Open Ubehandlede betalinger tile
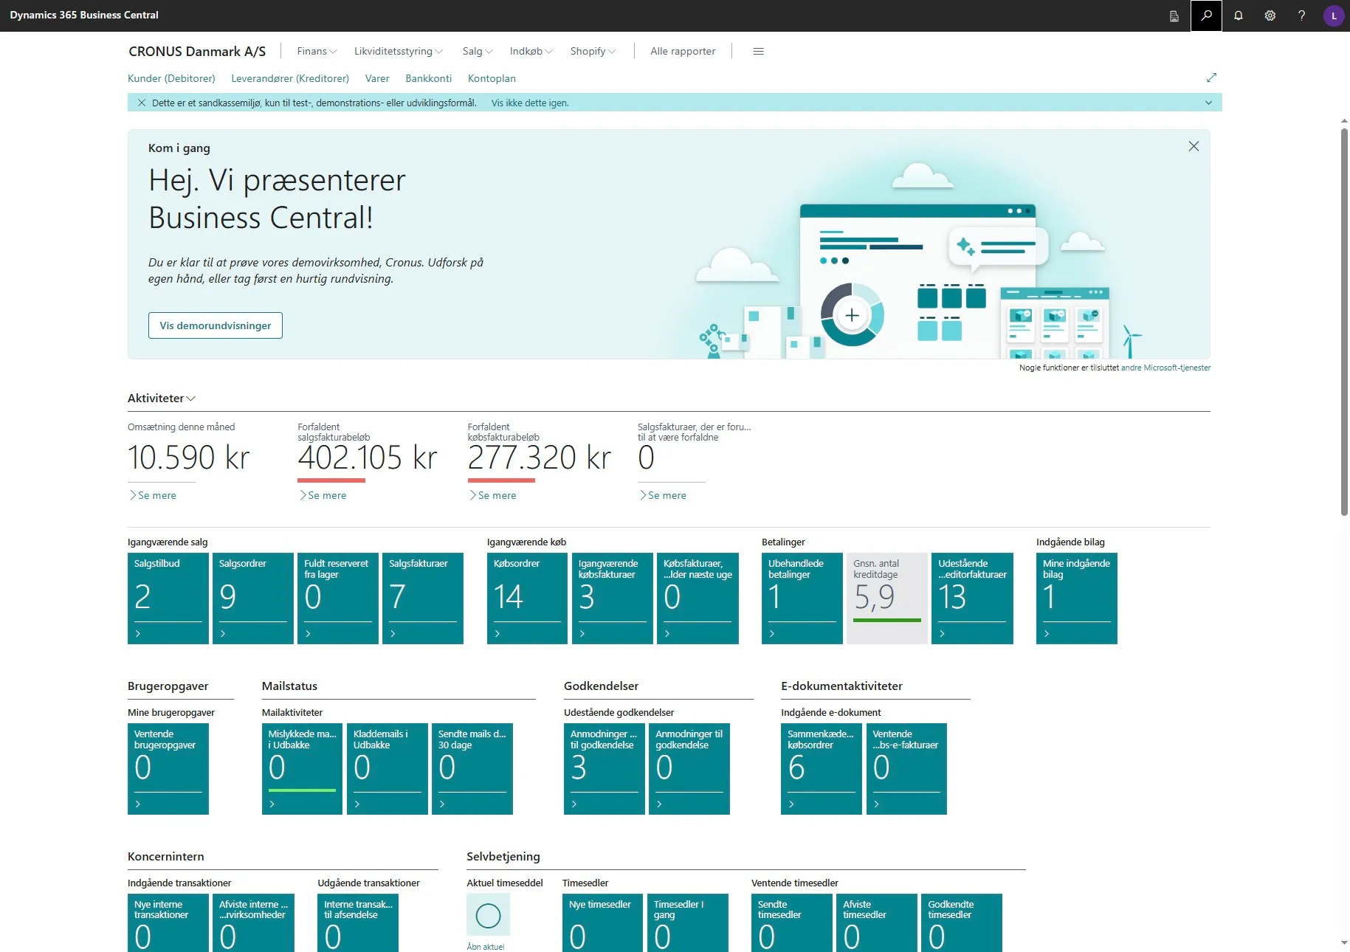This screenshot has height=952, width=1350. (x=802, y=599)
